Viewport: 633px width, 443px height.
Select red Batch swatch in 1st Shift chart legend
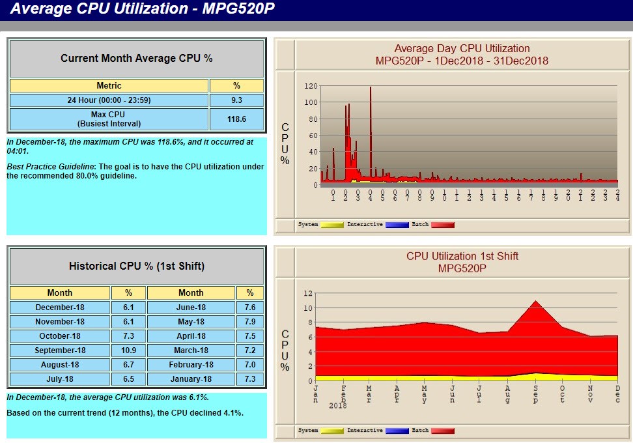pyautogui.click(x=443, y=431)
